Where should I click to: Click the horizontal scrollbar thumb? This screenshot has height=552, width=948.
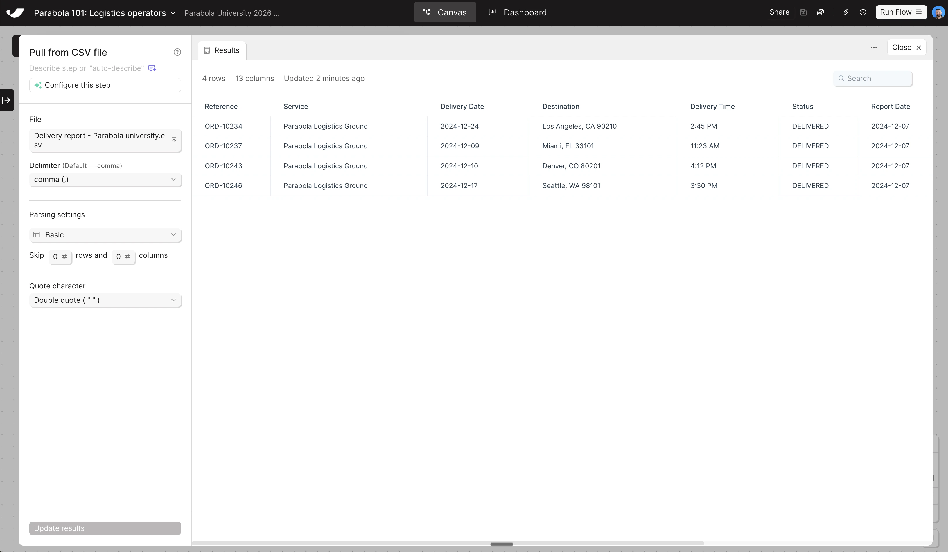pos(502,544)
